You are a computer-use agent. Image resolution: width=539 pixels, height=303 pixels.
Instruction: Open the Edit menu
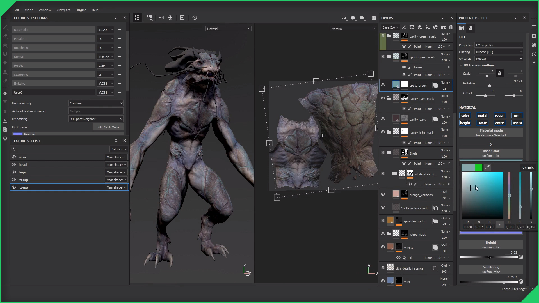(16, 10)
